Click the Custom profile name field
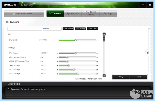 52,29
